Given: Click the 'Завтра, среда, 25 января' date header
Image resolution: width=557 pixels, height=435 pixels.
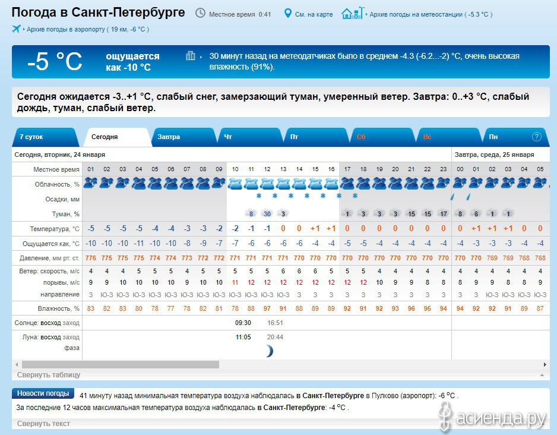Looking at the screenshot, I should [x=495, y=155].
